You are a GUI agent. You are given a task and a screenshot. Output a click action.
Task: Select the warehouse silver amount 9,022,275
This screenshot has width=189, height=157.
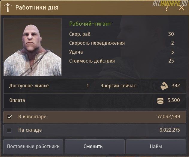point(170,130)
